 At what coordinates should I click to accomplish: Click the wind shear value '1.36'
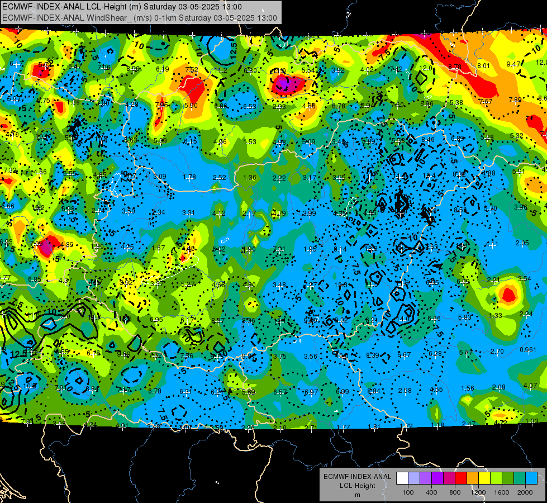249,178
